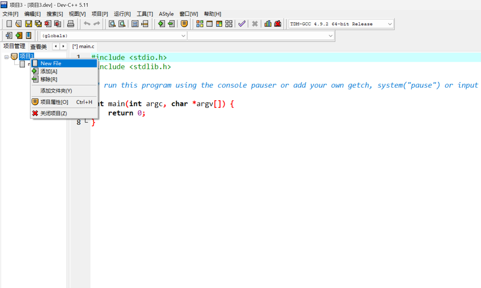Undo the last edit with the toolbar arrow
The width and height of the screenshot is (481, 288).
(87, 24)
